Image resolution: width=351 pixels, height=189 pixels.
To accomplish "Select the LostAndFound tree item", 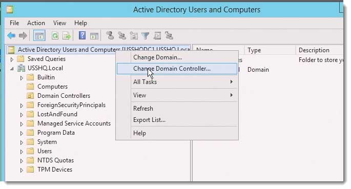I will coord(57,114).
